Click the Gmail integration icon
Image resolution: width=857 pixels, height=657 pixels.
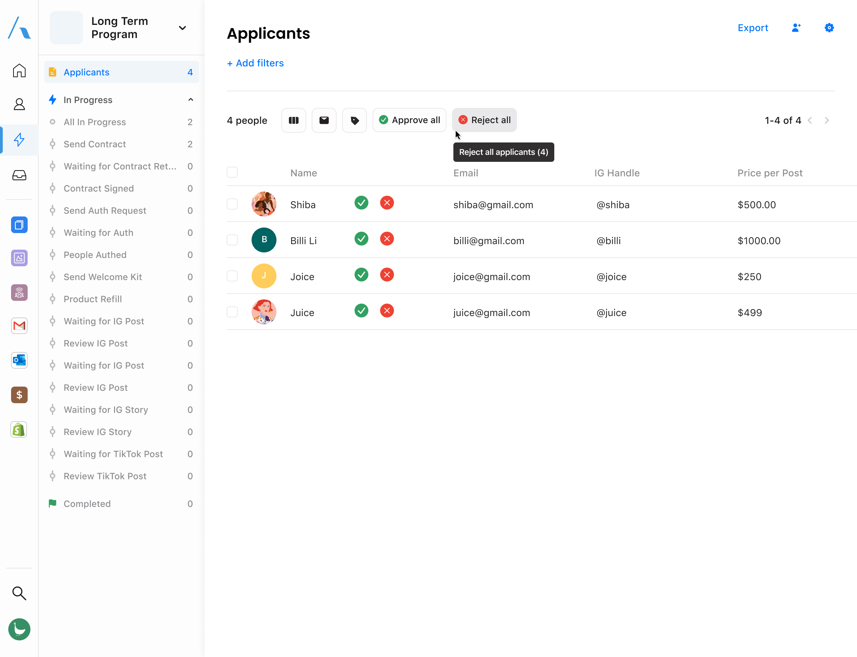19,326
